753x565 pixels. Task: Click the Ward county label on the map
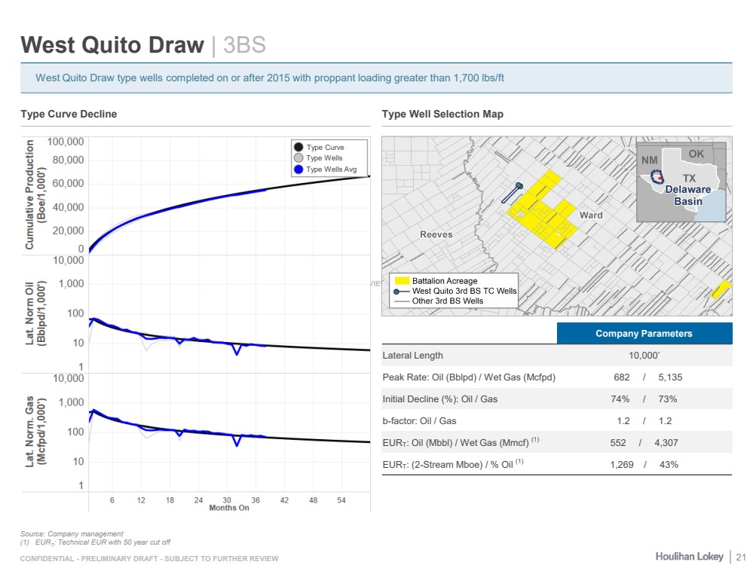(x=590, y=215)
